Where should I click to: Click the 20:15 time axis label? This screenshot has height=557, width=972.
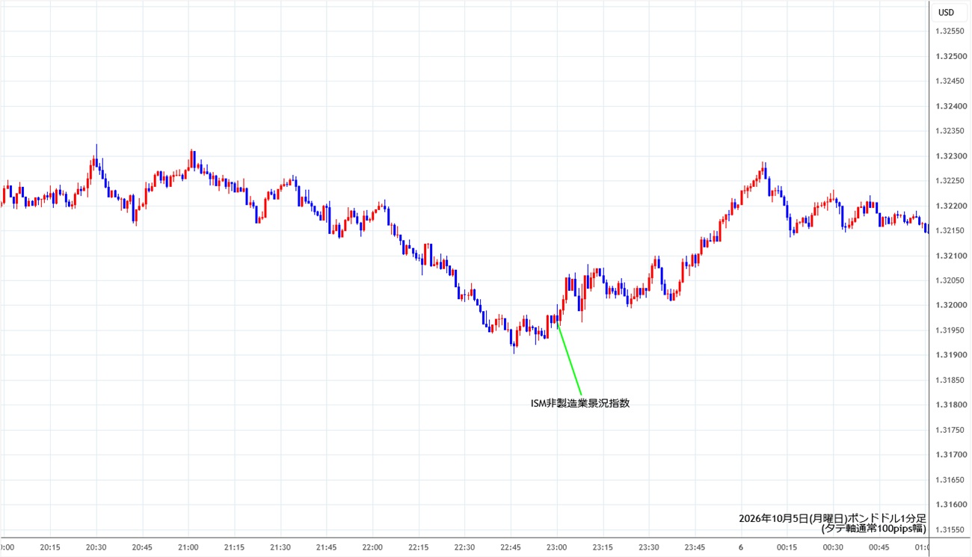(x=50, y=547)
